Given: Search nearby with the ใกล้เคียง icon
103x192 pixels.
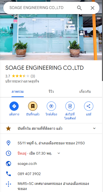Looking at the screenshot, I should (51, 106).
